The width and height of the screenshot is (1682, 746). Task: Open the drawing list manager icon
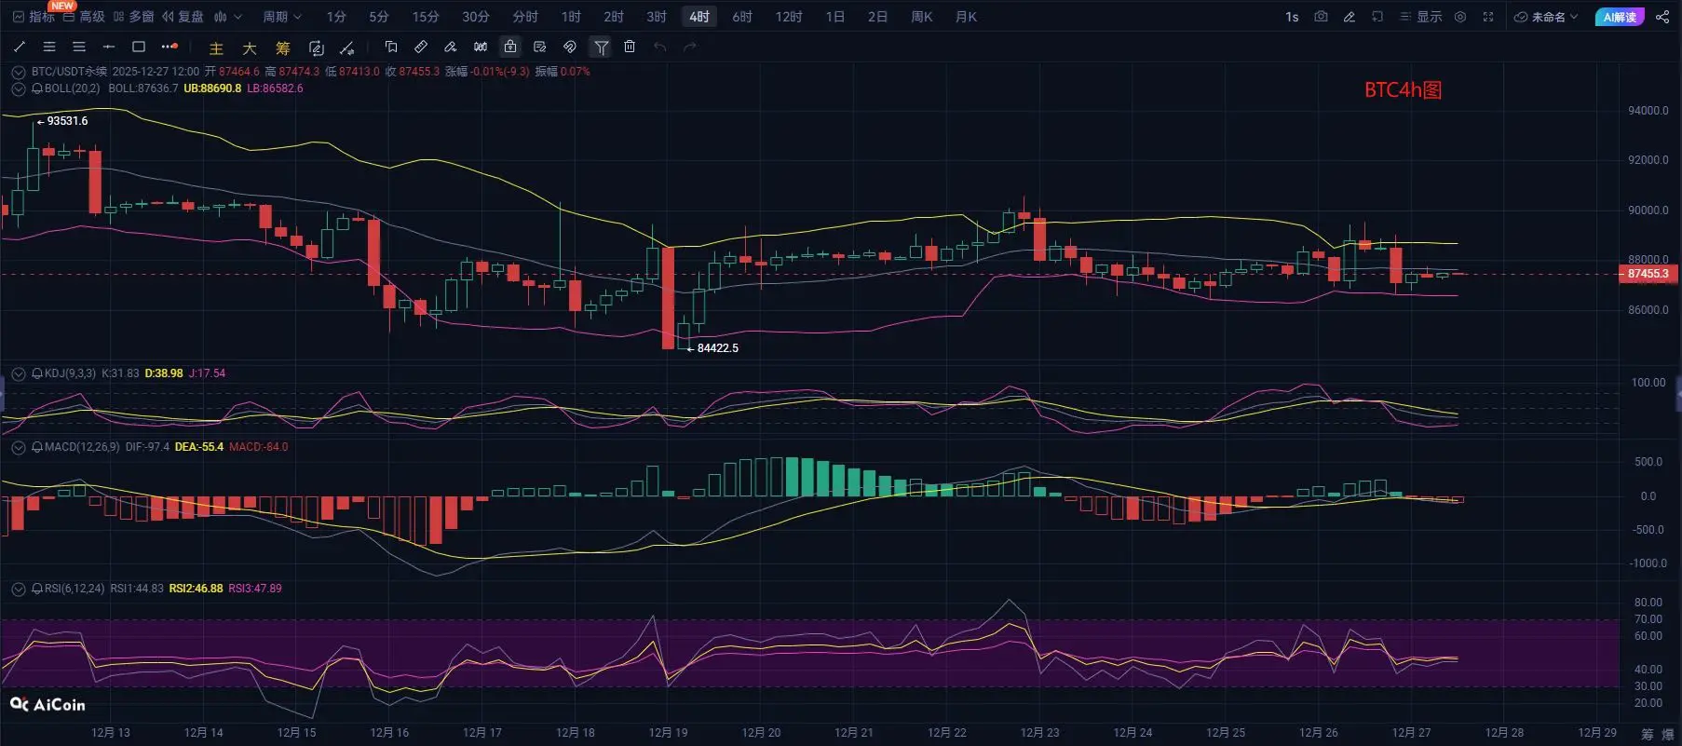540,47
